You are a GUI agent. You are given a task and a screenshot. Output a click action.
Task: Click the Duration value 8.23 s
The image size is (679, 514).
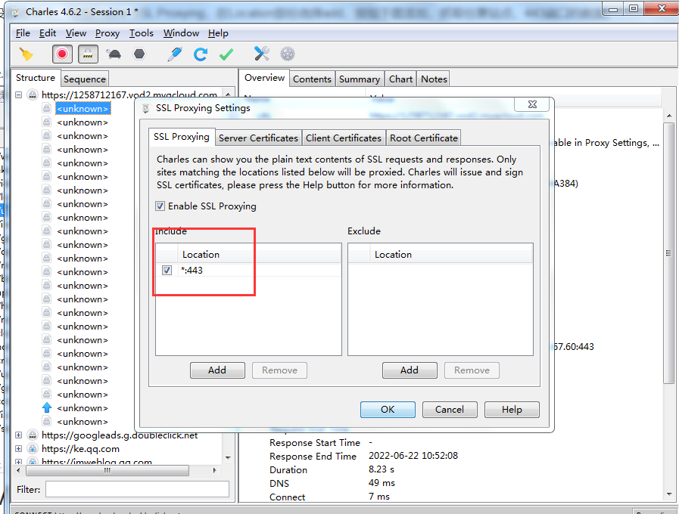click(x=382, y=469)
